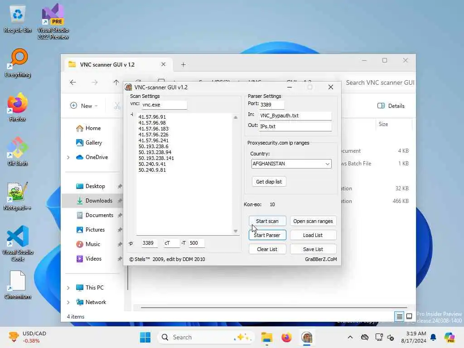464x348 pixels.
Task: Expand This PC tree node
Action: (68, 288)
